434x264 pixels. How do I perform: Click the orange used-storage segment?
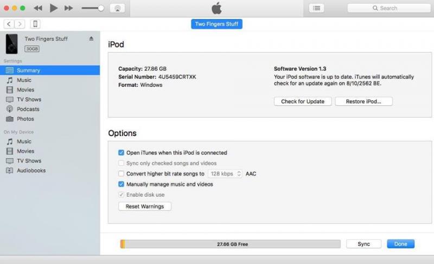pyautogui.click(x=123, y=244)
